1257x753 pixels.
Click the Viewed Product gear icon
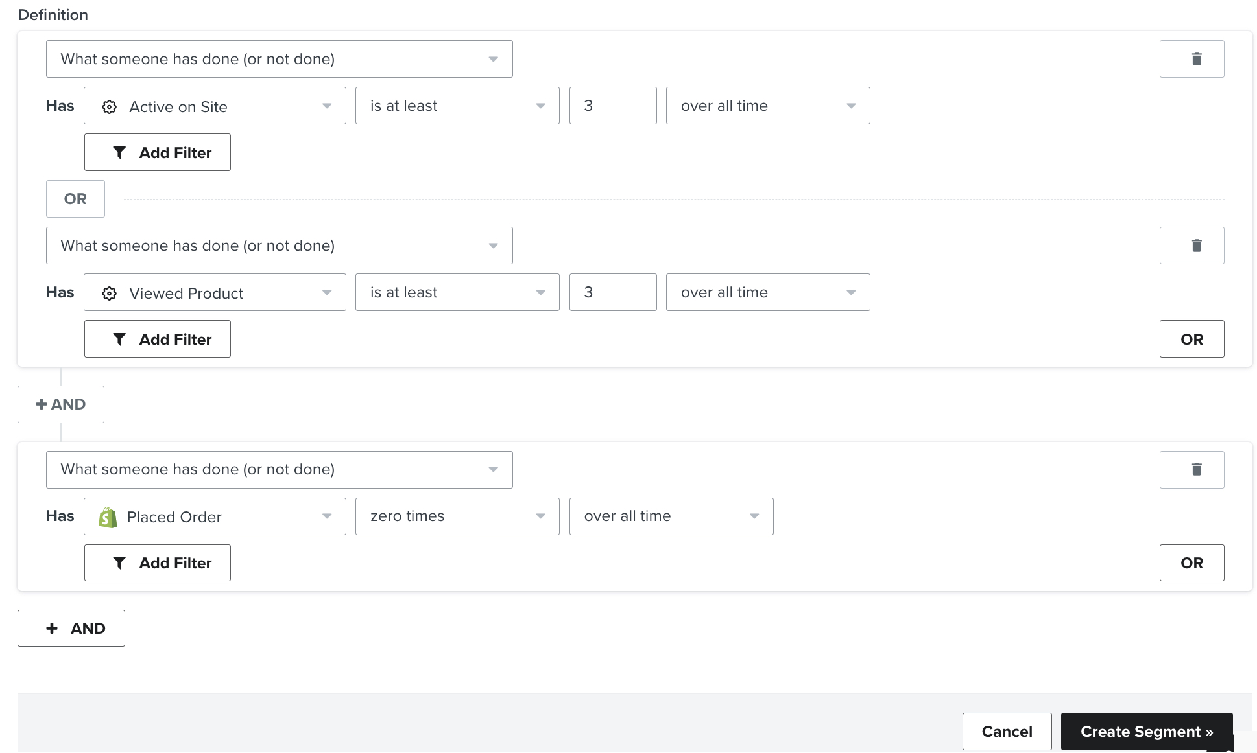(110, 292)
